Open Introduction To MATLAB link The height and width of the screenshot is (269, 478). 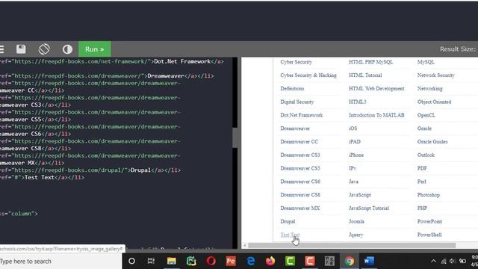(x=376, y=115)
